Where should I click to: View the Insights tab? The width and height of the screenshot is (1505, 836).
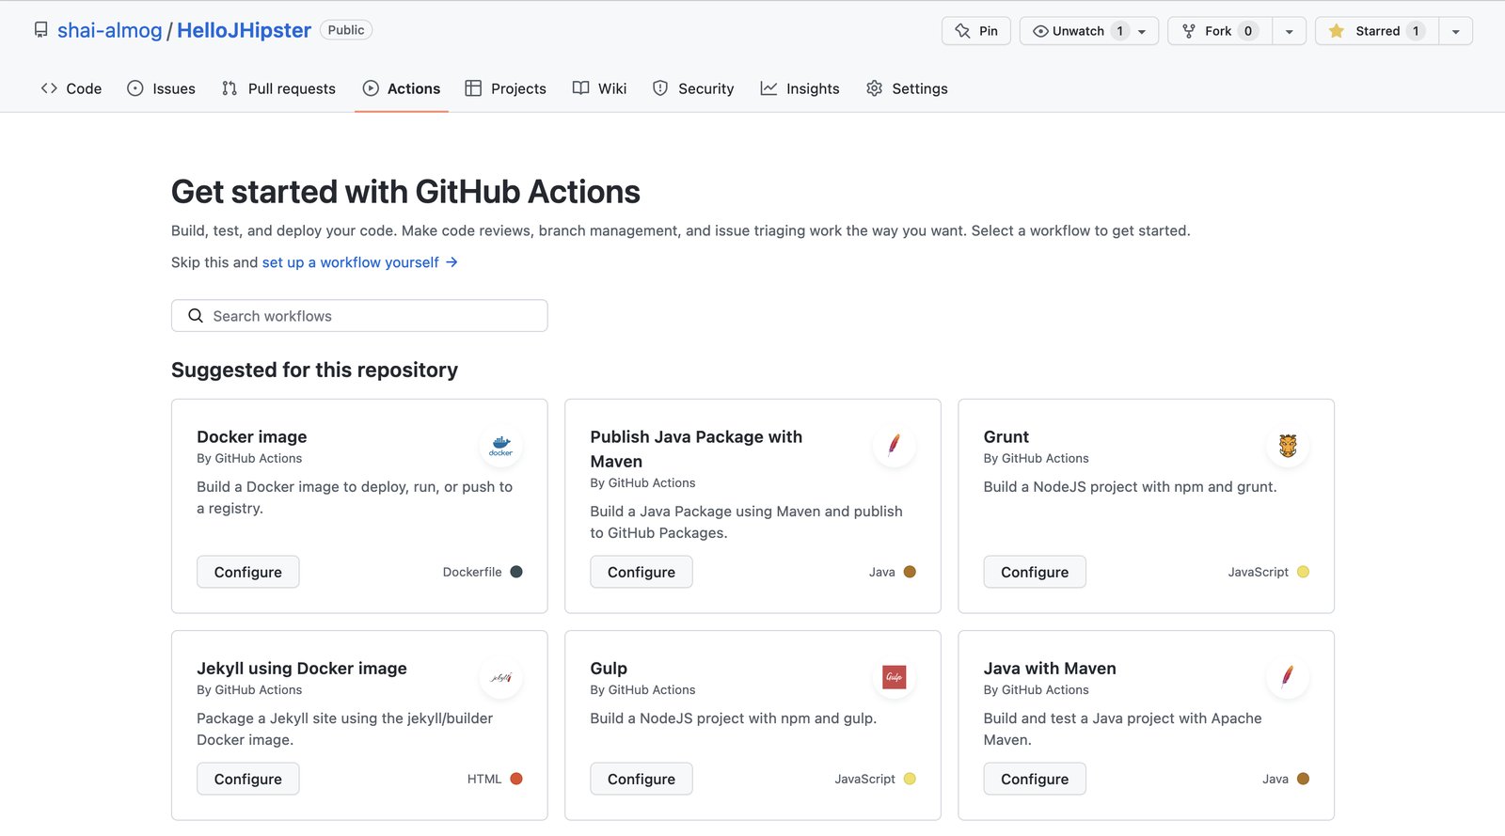coord(800,88)
